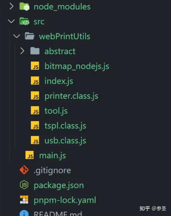Open bitmap_nodejs.js file

tap(77, 66)
